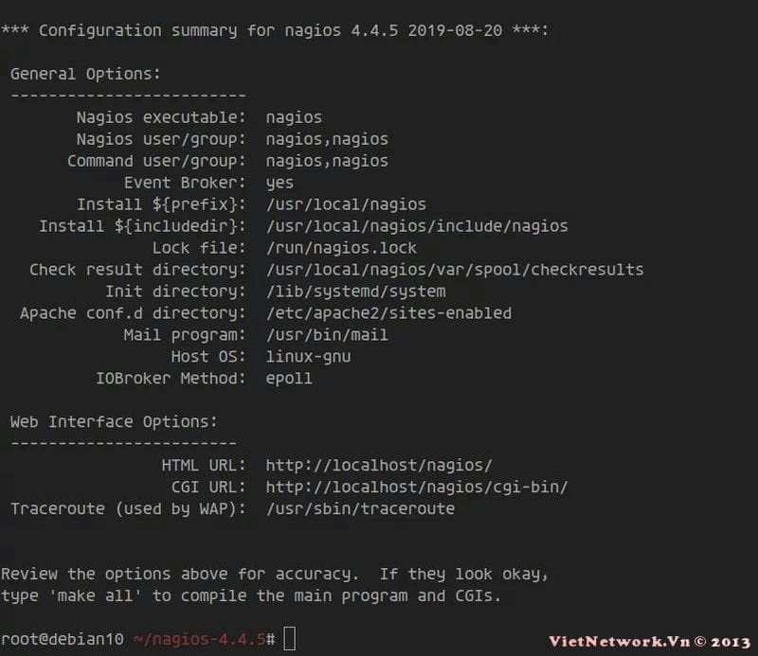Click the HTML URL http://localhost/nagios/

379,466
